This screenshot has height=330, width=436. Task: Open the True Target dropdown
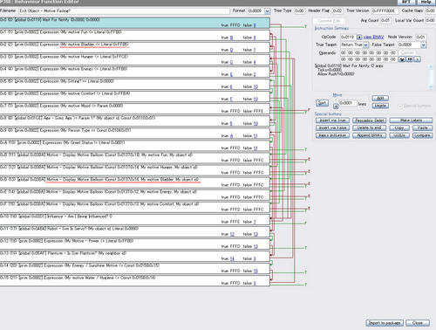click(365, 45)
